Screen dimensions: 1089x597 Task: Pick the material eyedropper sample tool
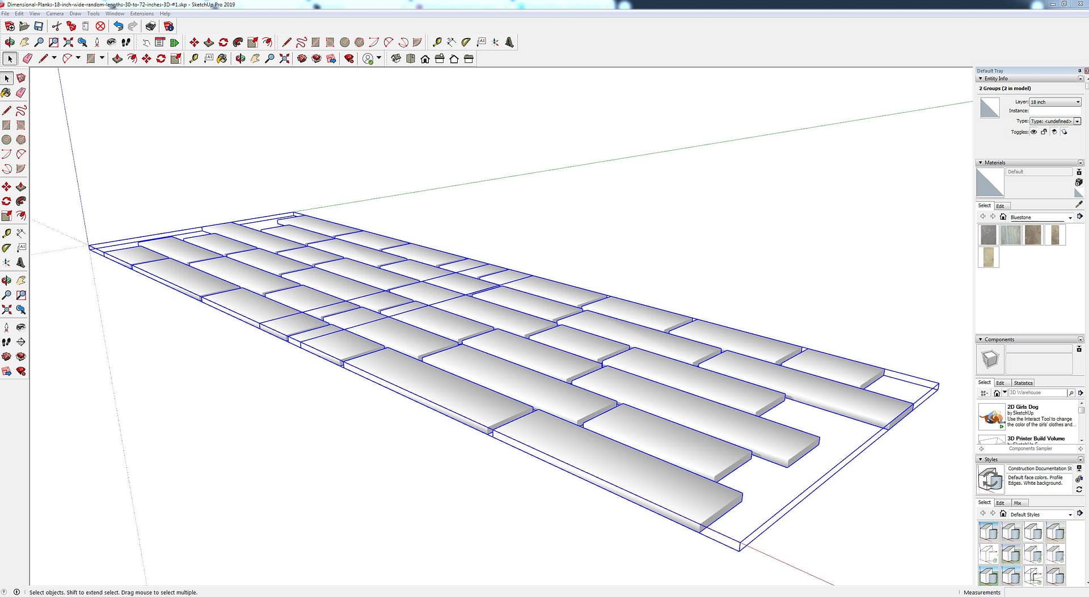point(1079,204)
